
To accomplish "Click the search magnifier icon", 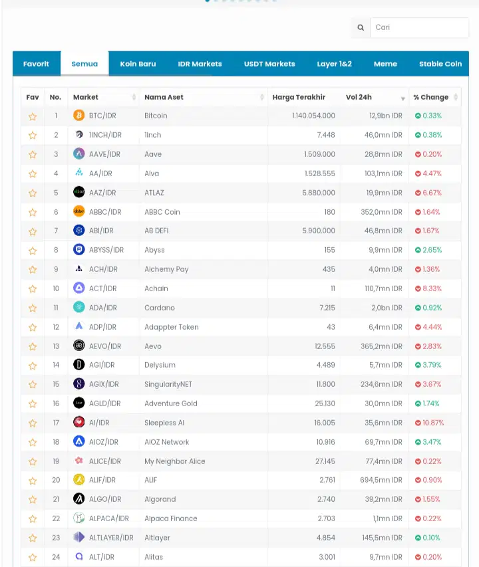I will [x=361, y=27].
